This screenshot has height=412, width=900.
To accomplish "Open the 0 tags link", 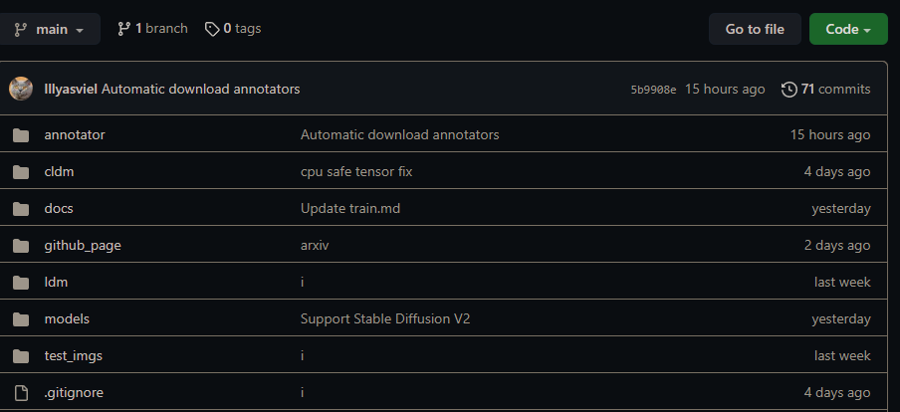I will pyautogui.click(x=233, y=29).
